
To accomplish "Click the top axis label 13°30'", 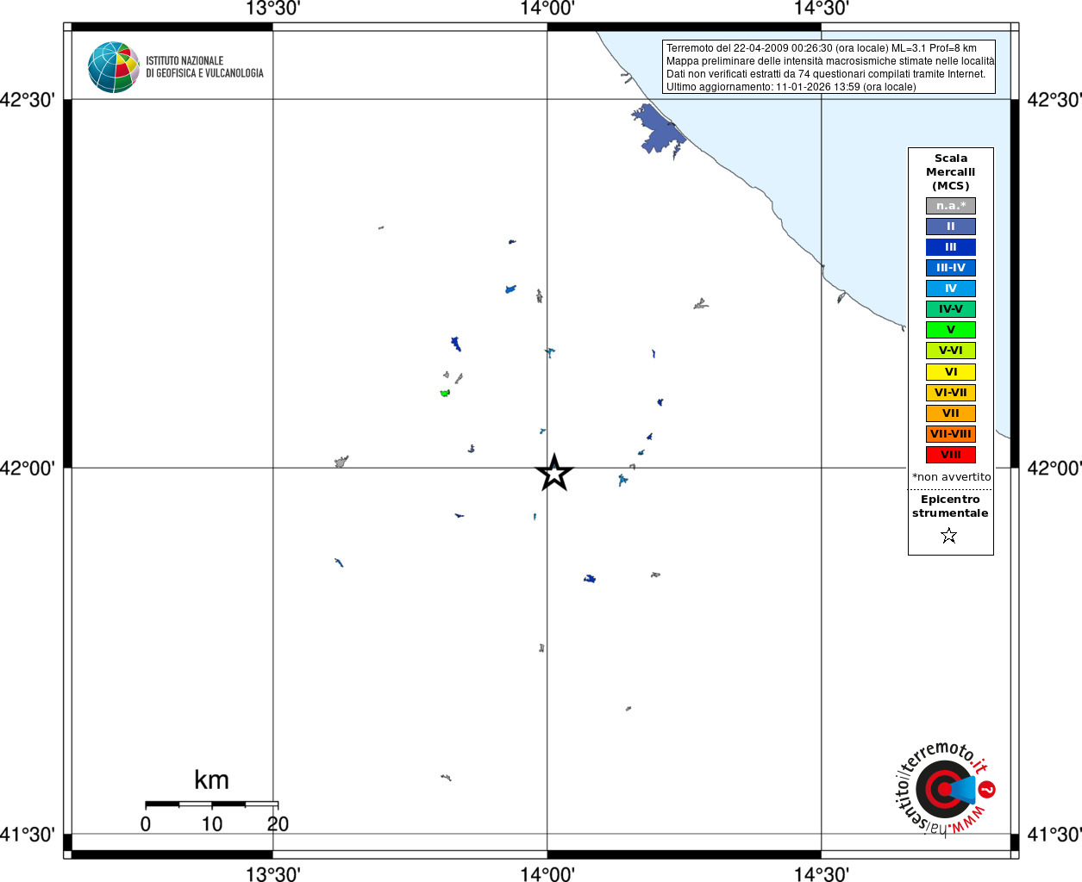I will 273,9.
